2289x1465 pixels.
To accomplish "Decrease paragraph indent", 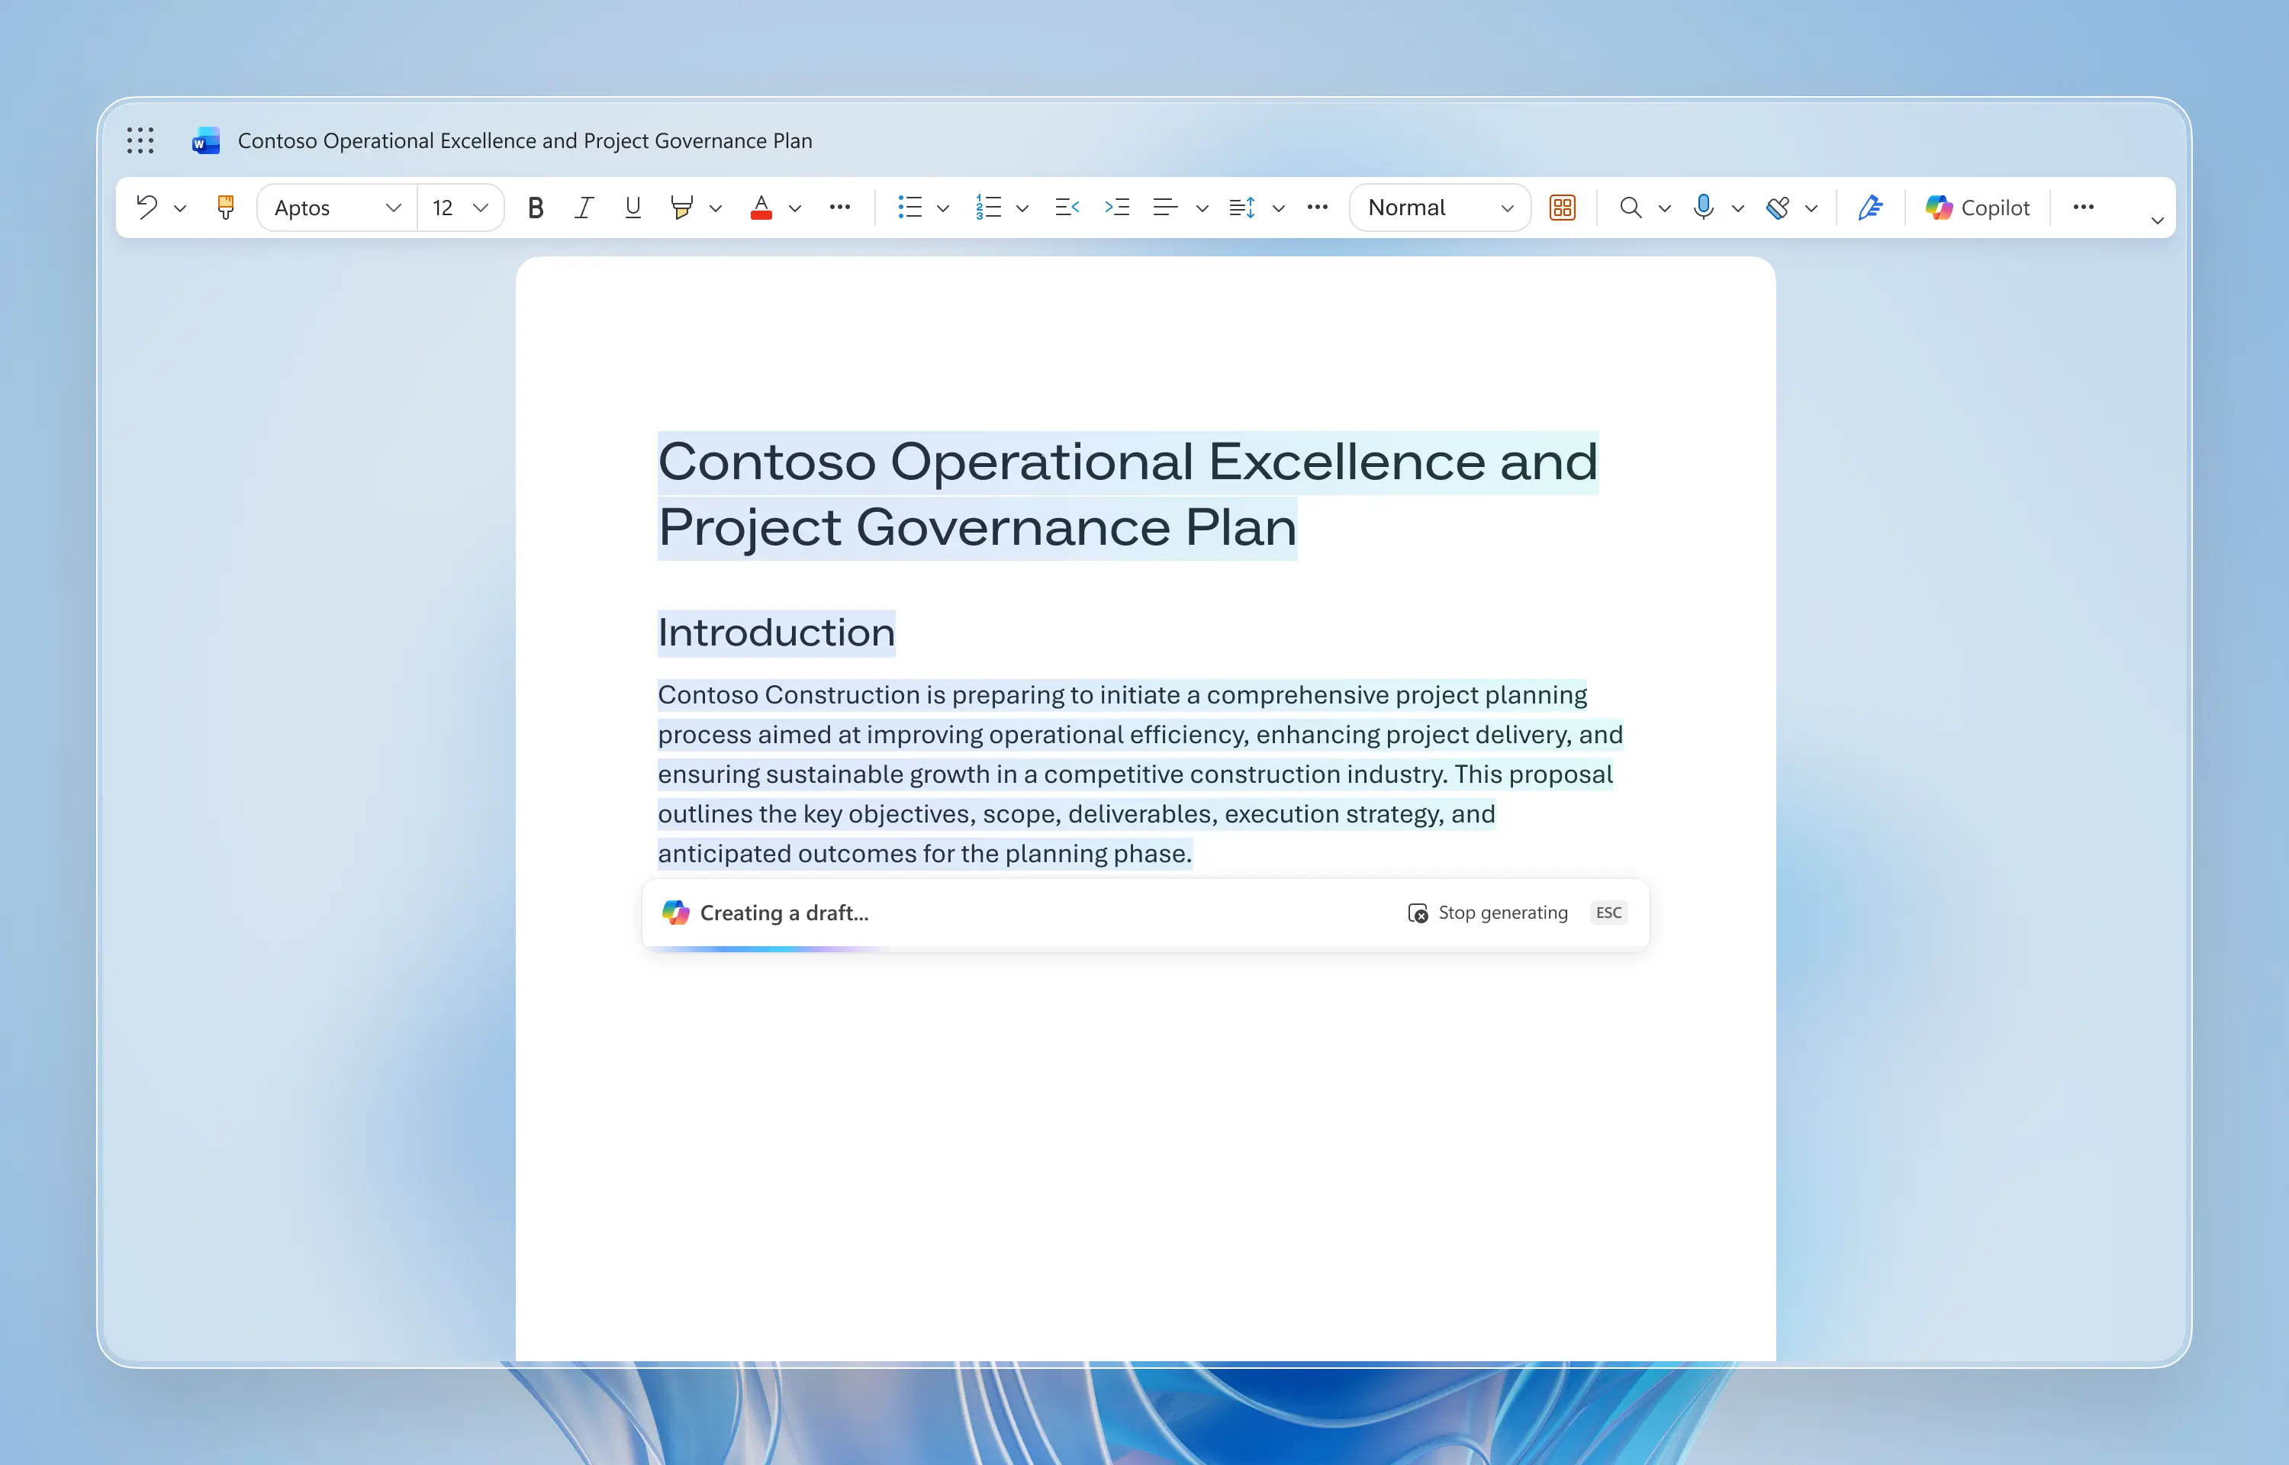I will coord(1067,208).
